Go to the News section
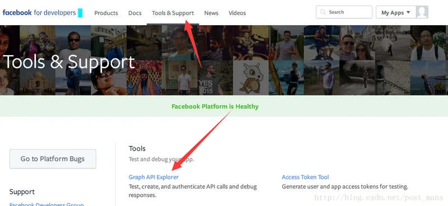Screen dimensions: 448x206 tap(211, 13)
